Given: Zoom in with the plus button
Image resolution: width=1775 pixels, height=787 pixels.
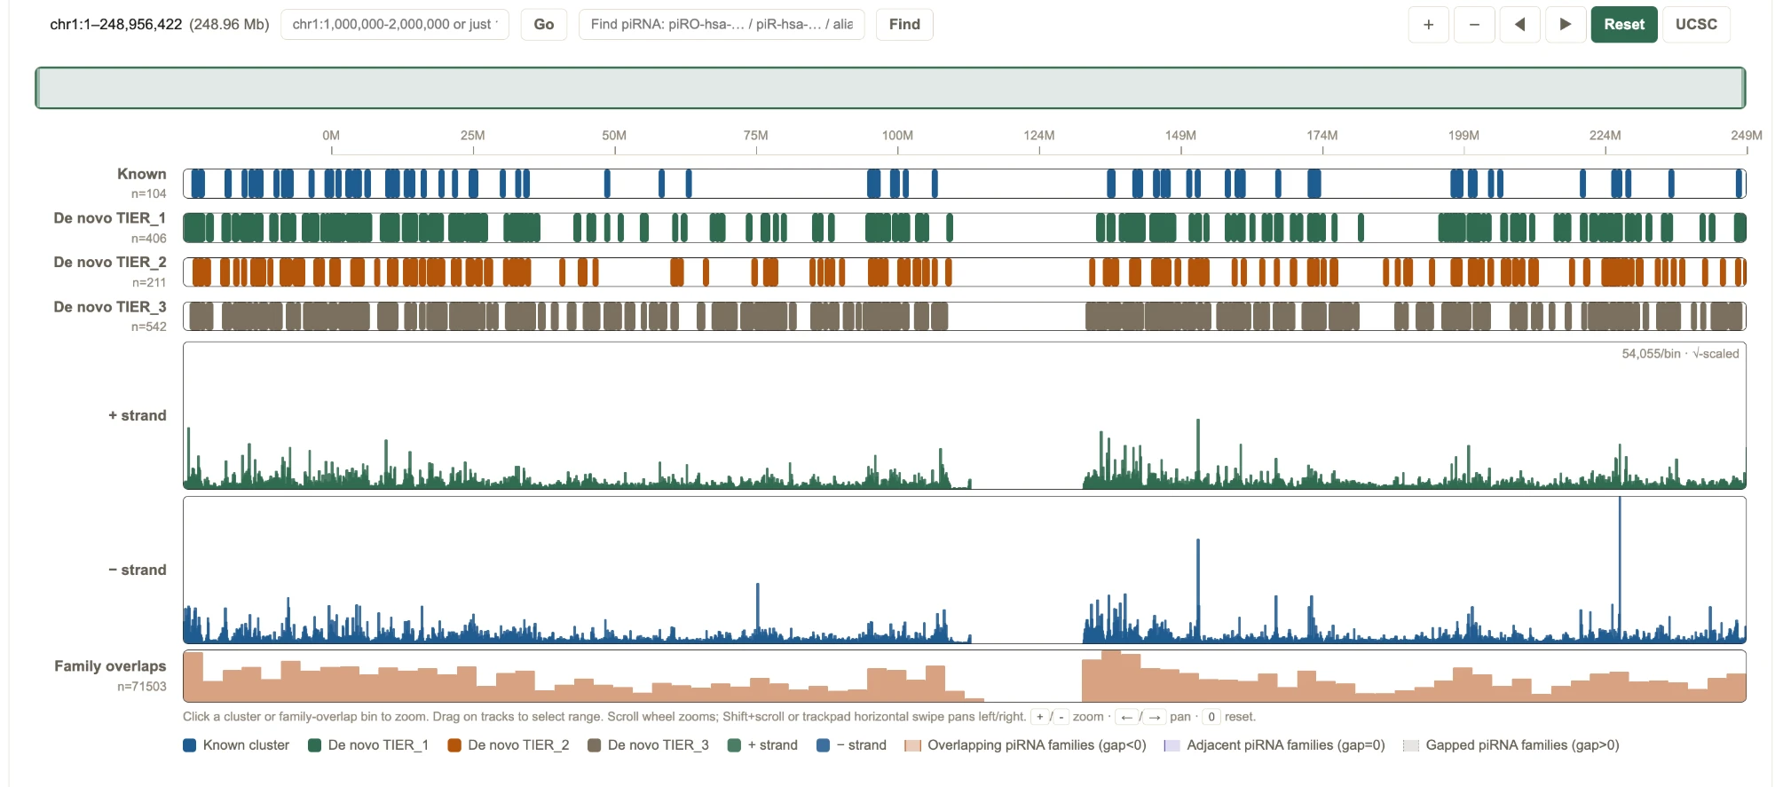Looking at the screenshot, I should click(1428, 25).
